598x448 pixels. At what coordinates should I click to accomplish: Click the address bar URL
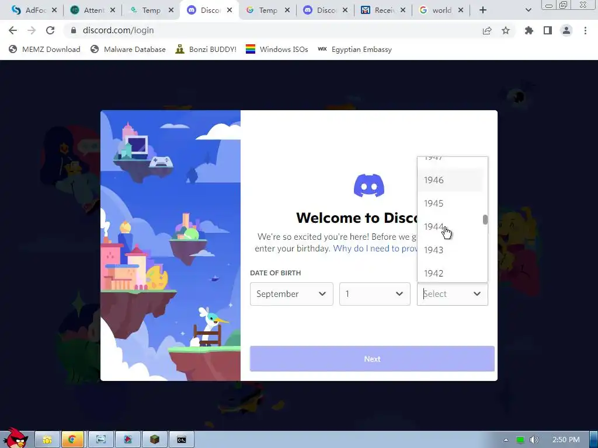click(118, 30)
